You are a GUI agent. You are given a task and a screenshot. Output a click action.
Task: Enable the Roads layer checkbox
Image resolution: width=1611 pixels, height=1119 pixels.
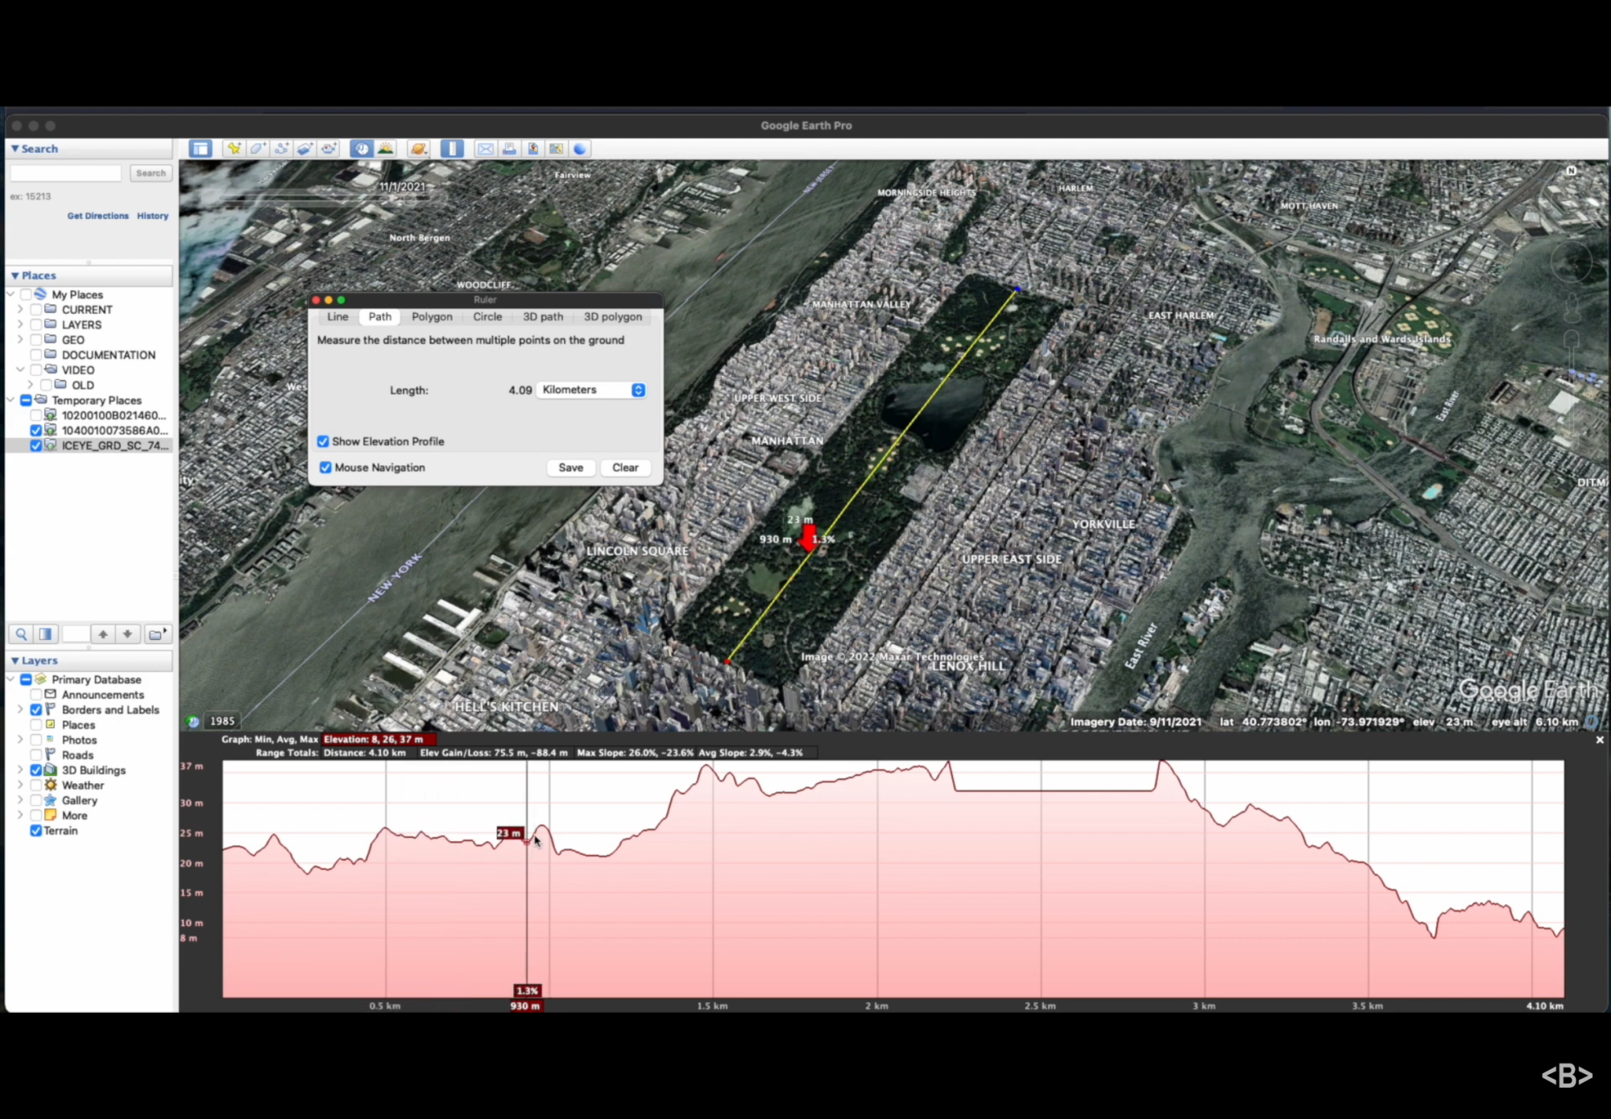[x=35, y=755]
